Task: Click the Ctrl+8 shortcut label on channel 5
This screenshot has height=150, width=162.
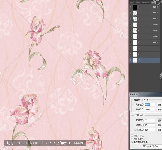Action: 156,36
